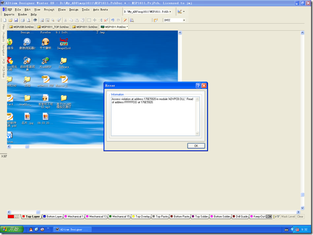The image size is (313, 235).
Task: Click the access violation message text
Action: coord(152,101)
